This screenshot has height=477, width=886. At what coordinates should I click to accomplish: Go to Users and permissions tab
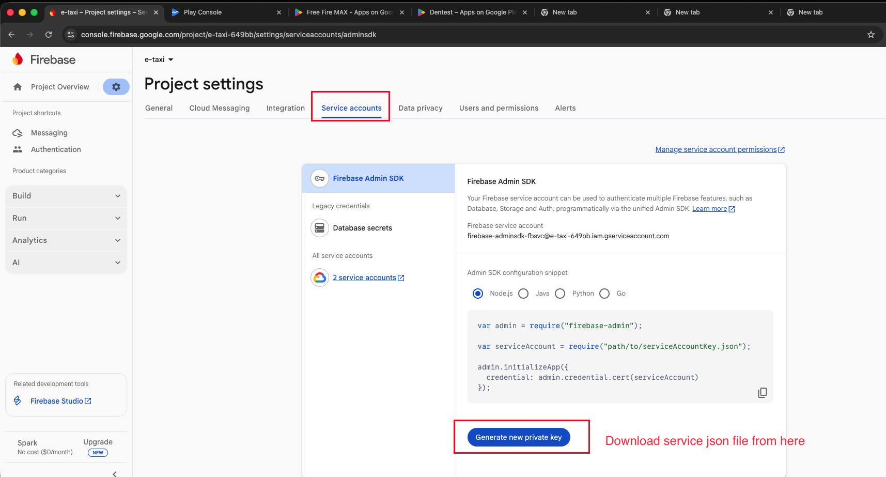[499, 108]
